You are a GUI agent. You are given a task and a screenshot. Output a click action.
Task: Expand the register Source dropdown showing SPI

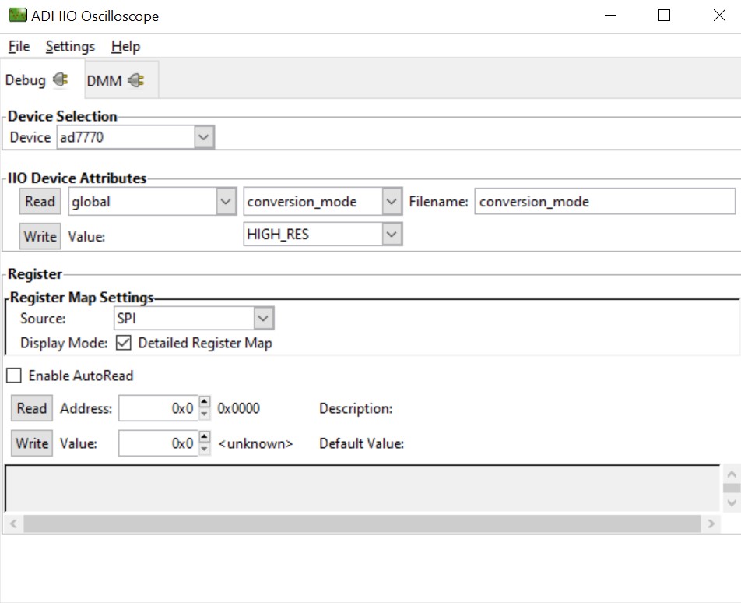point(263,318)
